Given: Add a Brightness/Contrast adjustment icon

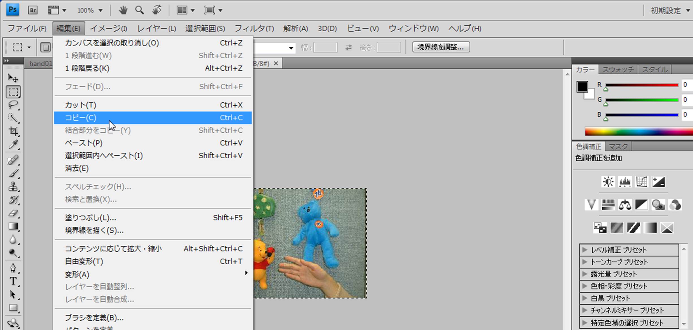Looking at the screenshot, I should click(x=608, y=182).
